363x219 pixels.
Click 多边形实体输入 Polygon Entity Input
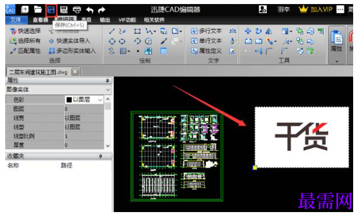72,51
